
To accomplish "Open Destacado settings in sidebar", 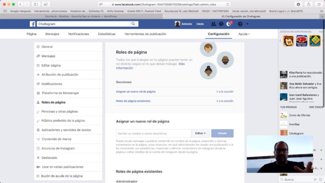I will coord(68,158).
